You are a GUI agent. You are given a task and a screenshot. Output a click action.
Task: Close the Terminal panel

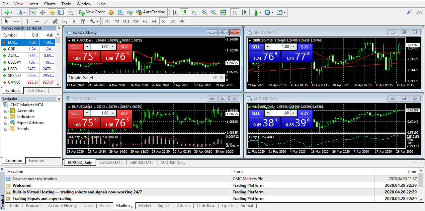(2, 170)
